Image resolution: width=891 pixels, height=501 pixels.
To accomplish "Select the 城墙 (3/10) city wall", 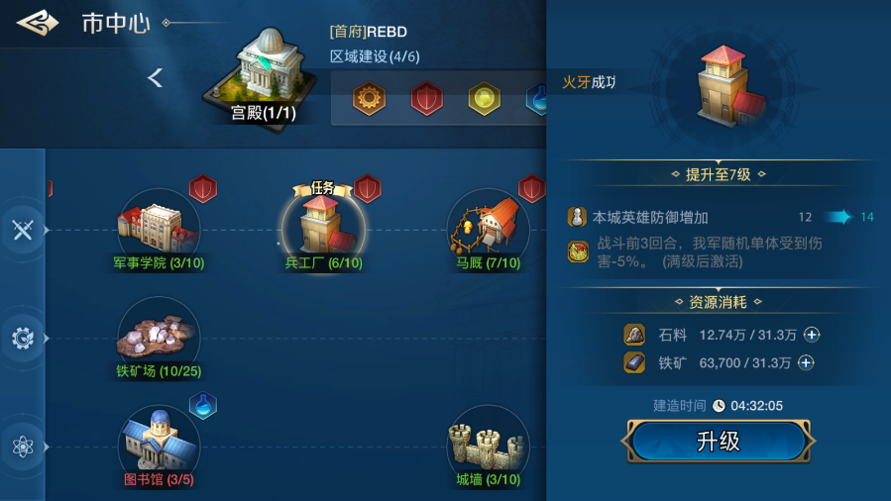I will [x=489, y=447].
